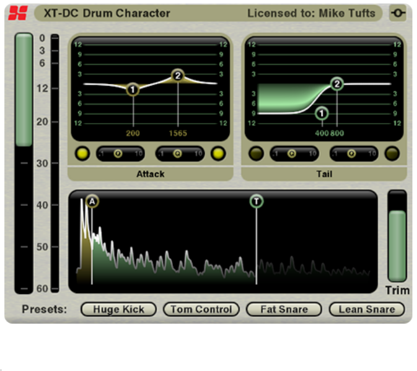Enable Tail band 1 dark indicator light

click(x=256, y=154)
